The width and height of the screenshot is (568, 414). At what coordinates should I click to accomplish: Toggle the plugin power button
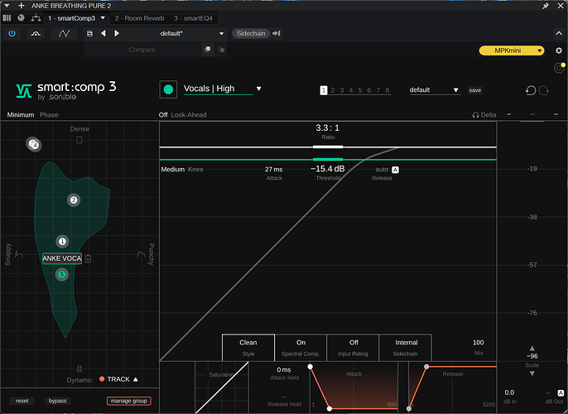[x=12, y=33]
